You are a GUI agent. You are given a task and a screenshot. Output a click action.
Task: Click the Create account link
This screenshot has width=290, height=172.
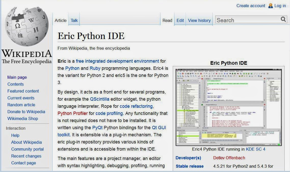tap(251, 6)
